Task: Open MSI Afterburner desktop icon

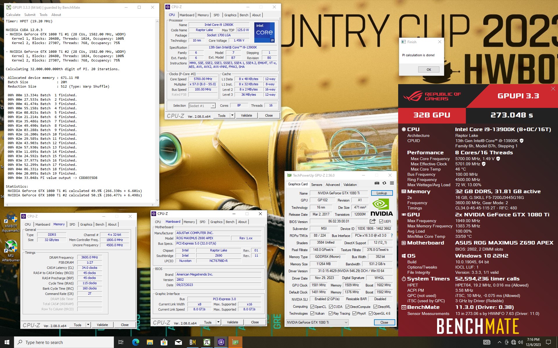Action: click(11, 251)
